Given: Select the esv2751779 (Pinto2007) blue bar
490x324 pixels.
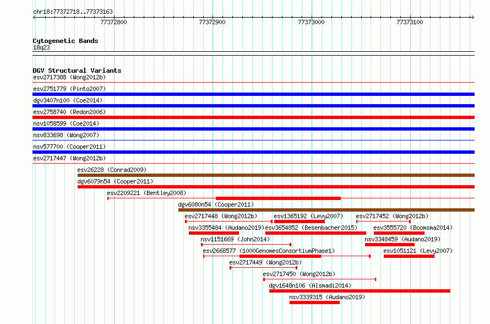Looking at the screenshot, I should 253,94.
